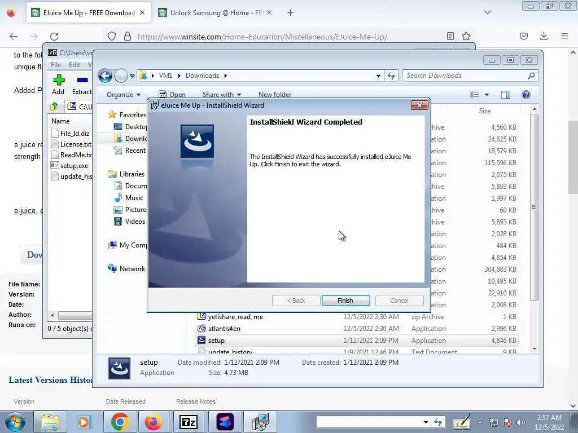Expand the view options dropdown arrow
The height and width of the screenshot is (433, 578).
pyautogui.click(x=487, y=95)
